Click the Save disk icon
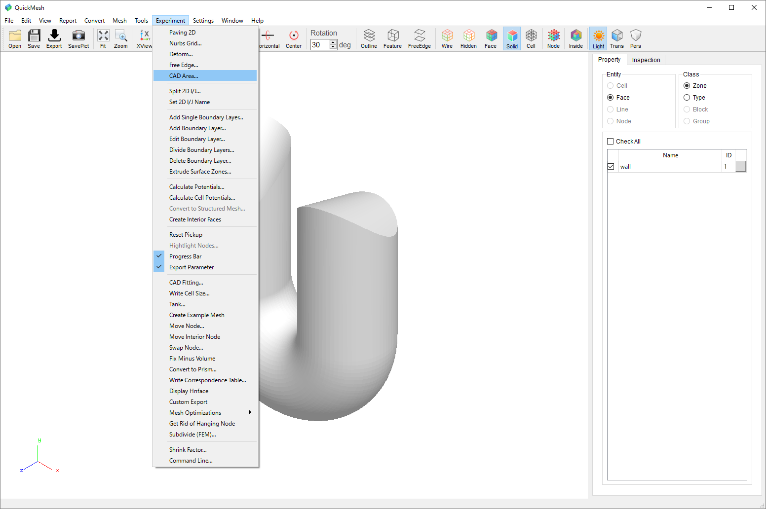 34,38
